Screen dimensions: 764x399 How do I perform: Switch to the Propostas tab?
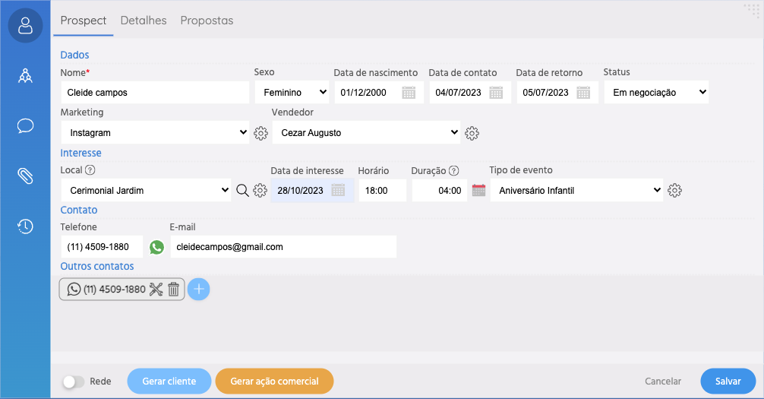tap(207, 21)
